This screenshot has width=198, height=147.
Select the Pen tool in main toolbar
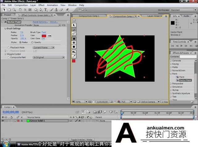(x=41, y=10)
